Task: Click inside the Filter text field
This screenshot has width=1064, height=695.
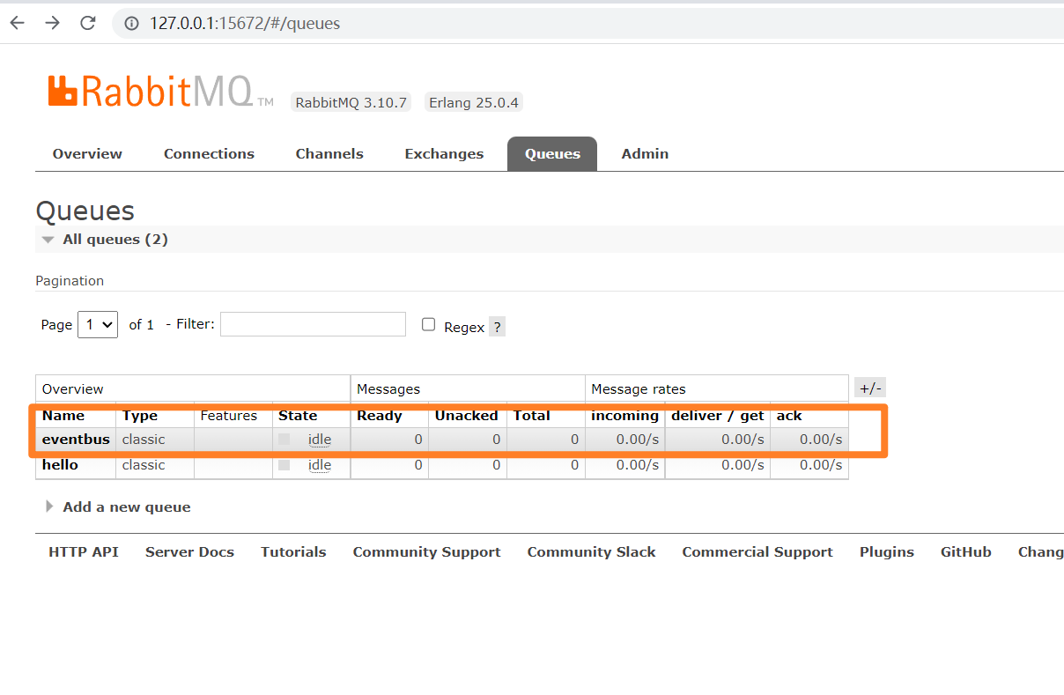Action: (313, 324)
